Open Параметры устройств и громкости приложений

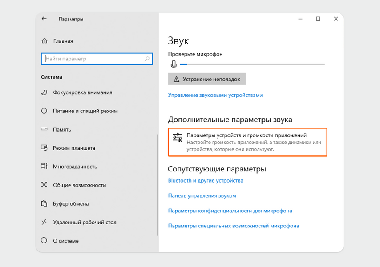247,142
